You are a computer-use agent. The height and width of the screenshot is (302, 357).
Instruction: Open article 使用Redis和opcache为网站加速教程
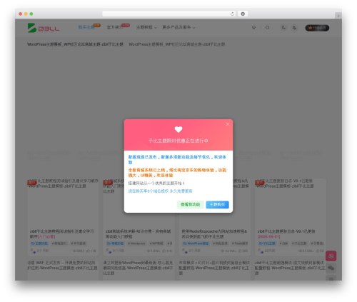tap(214, 233)
